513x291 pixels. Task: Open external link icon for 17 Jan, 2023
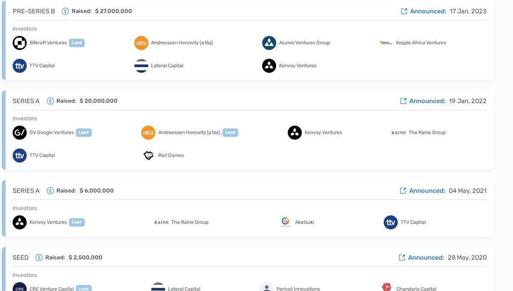[x=404, y=11]
